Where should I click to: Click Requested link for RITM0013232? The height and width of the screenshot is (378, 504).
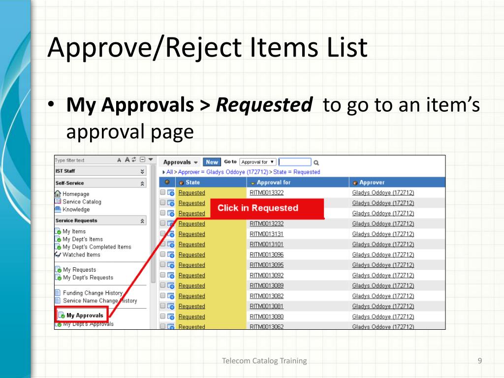click(x=191, y=223)
